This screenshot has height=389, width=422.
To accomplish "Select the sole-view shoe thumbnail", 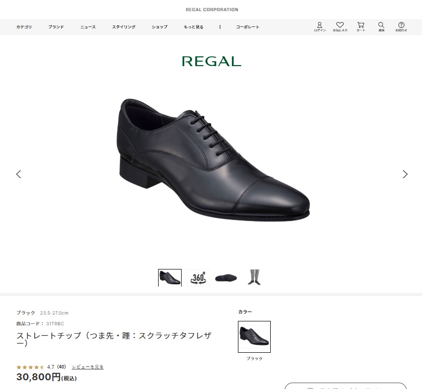I will click(226, 278).
